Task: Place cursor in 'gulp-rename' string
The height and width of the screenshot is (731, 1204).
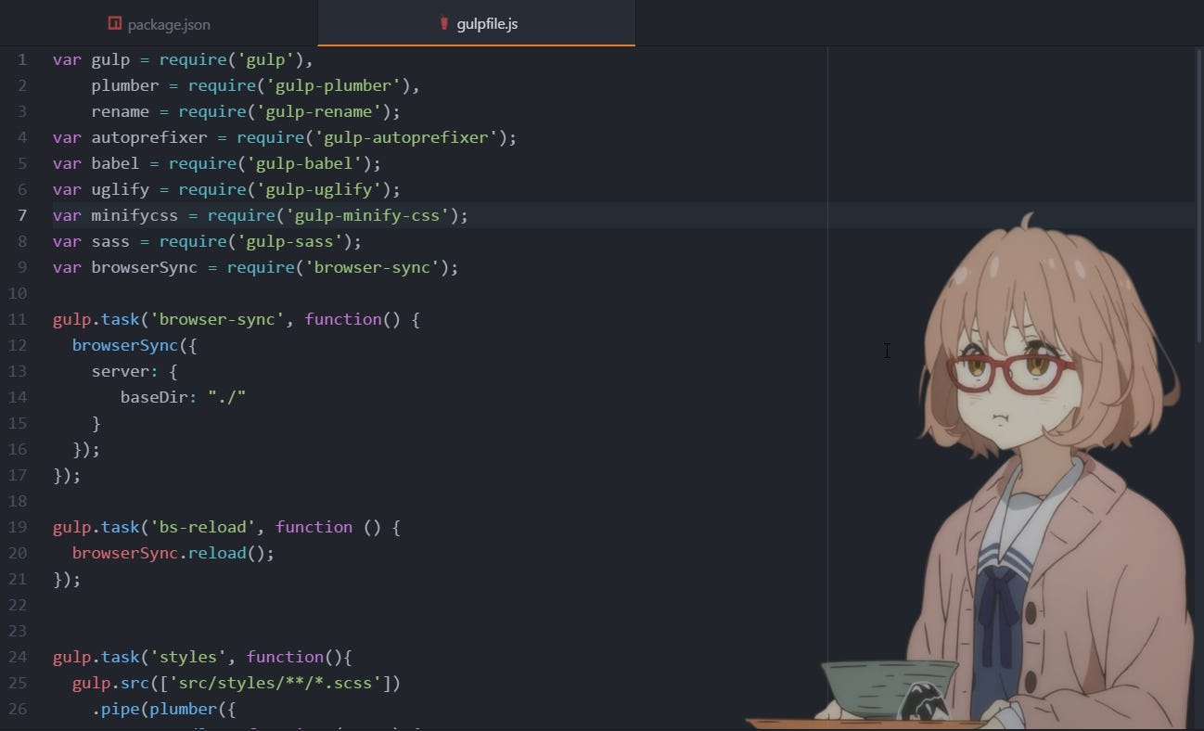Action: tap(318, 111)
